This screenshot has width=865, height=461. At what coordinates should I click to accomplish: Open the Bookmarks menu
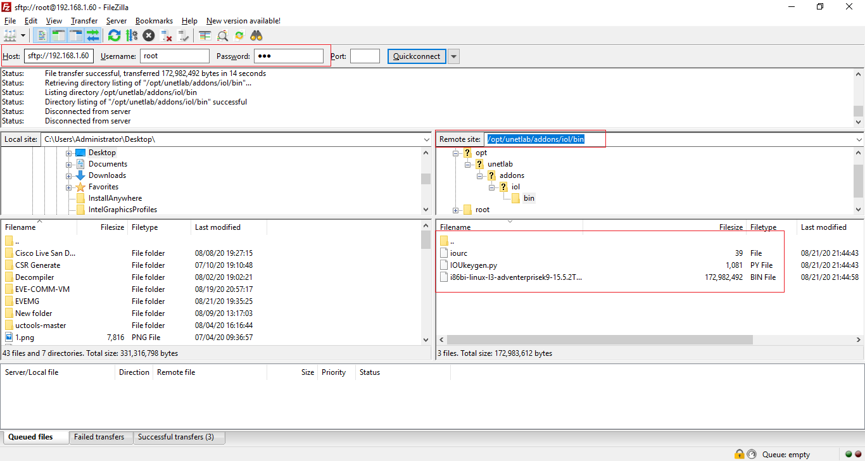(x=154, y=21)
